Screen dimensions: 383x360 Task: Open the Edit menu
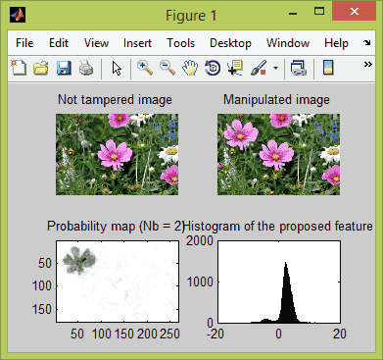[x=59, y=43]
